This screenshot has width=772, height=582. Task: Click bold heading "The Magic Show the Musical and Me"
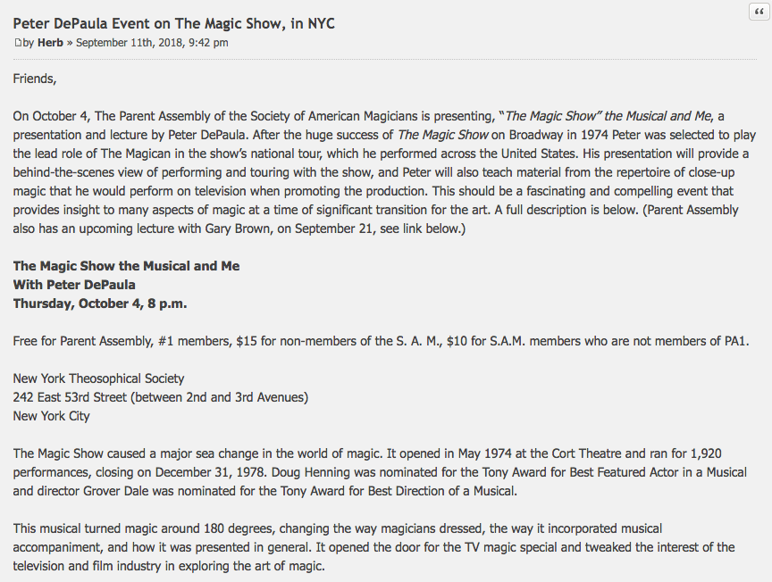[x=126, y=266]
